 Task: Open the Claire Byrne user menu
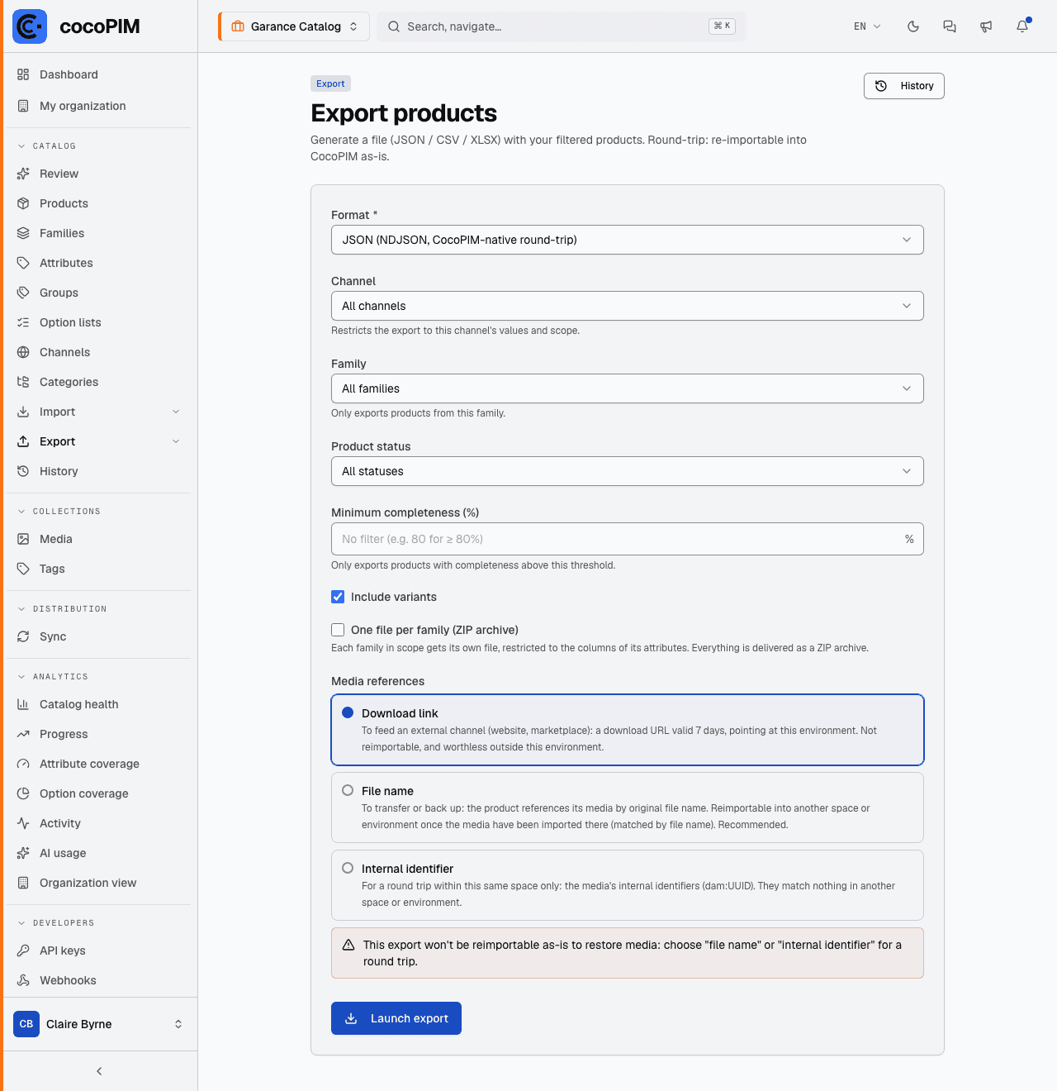click(99, 1024)
